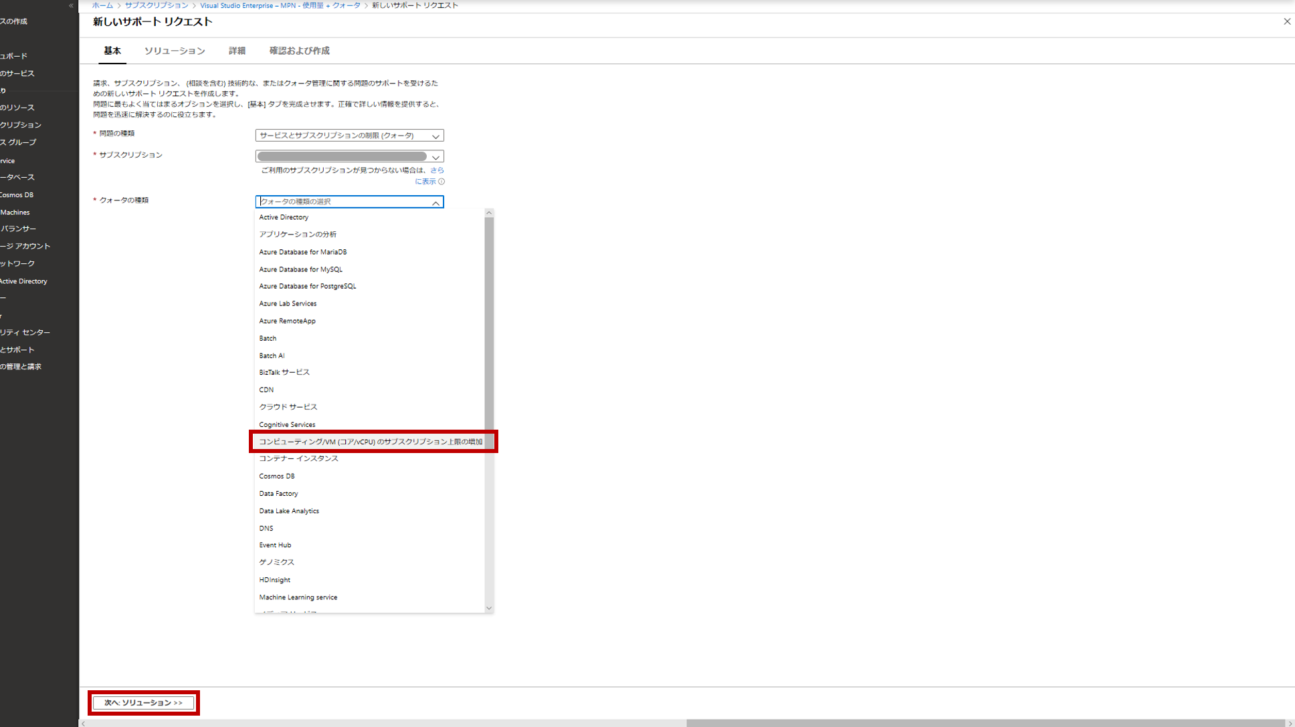This screenshot has width=1295, height=727.
Task: Click サブスクリプション breadcrumb link
Action: point(157,5)
